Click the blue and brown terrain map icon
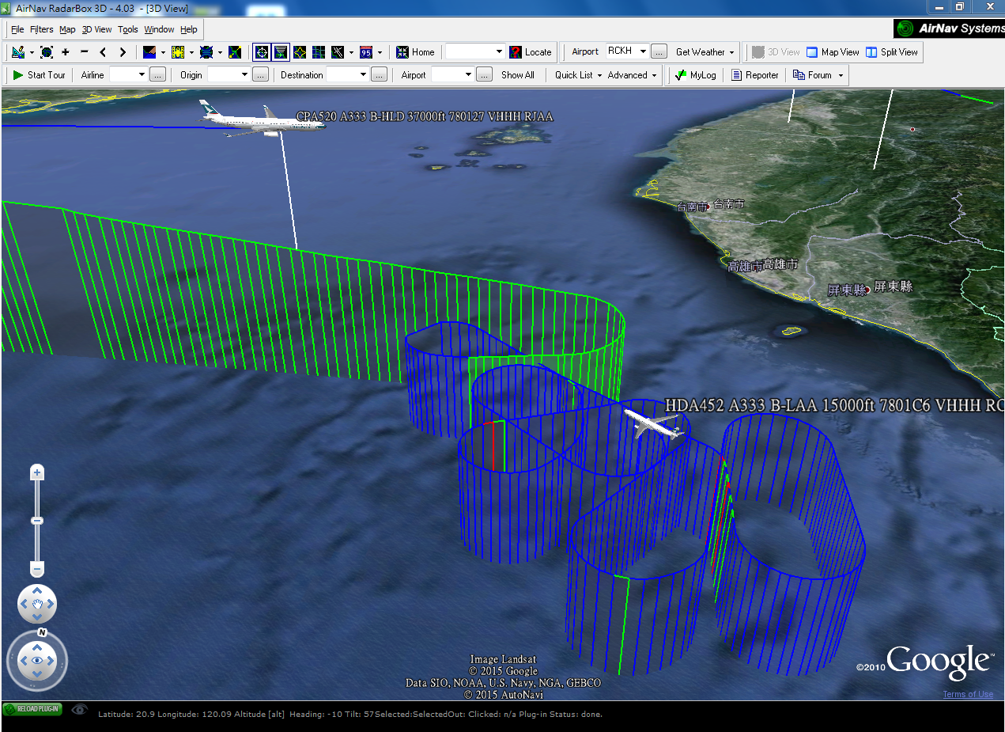The width and height of the screenshot is (1005, 732). [149, 52]
